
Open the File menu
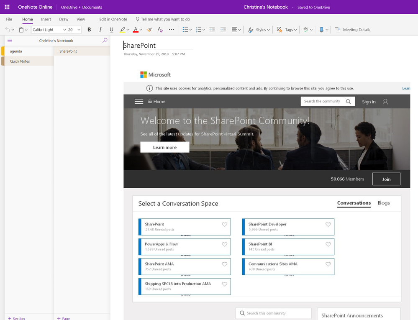point(9,19)
